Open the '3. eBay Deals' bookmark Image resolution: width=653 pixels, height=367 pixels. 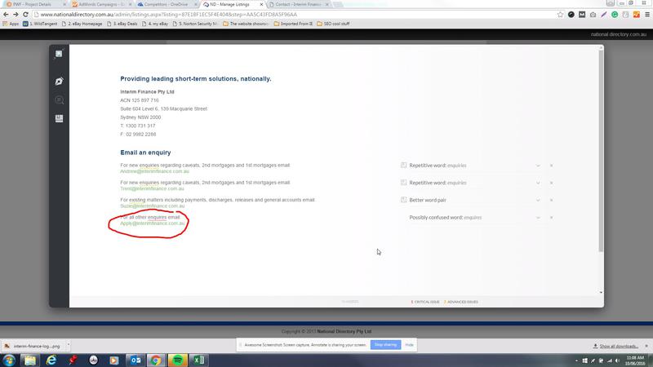122,24
